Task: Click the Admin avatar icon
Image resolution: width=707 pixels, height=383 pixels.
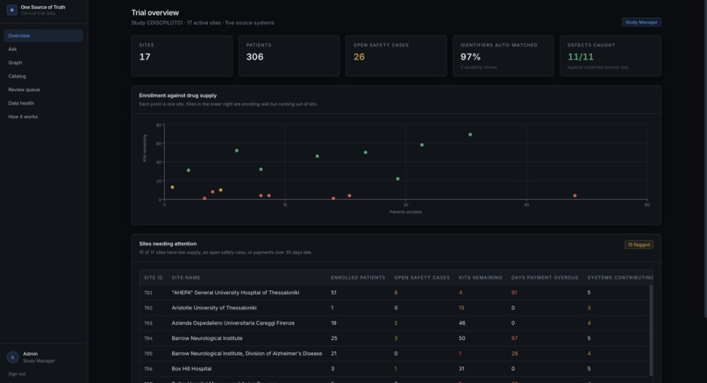Action: [12, 357]
